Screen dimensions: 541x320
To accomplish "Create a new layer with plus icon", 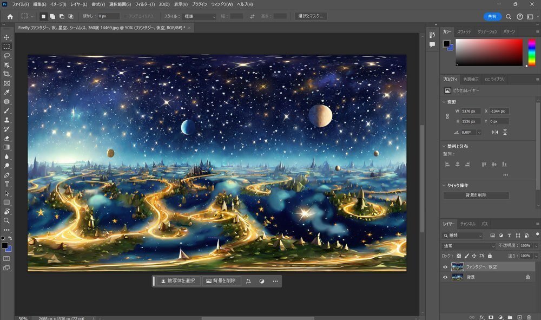I will point(519,317).
